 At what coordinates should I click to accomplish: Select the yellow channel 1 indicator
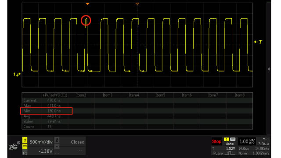click(25, 140)
